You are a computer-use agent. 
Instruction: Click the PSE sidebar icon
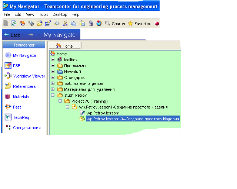coord(8,65)
